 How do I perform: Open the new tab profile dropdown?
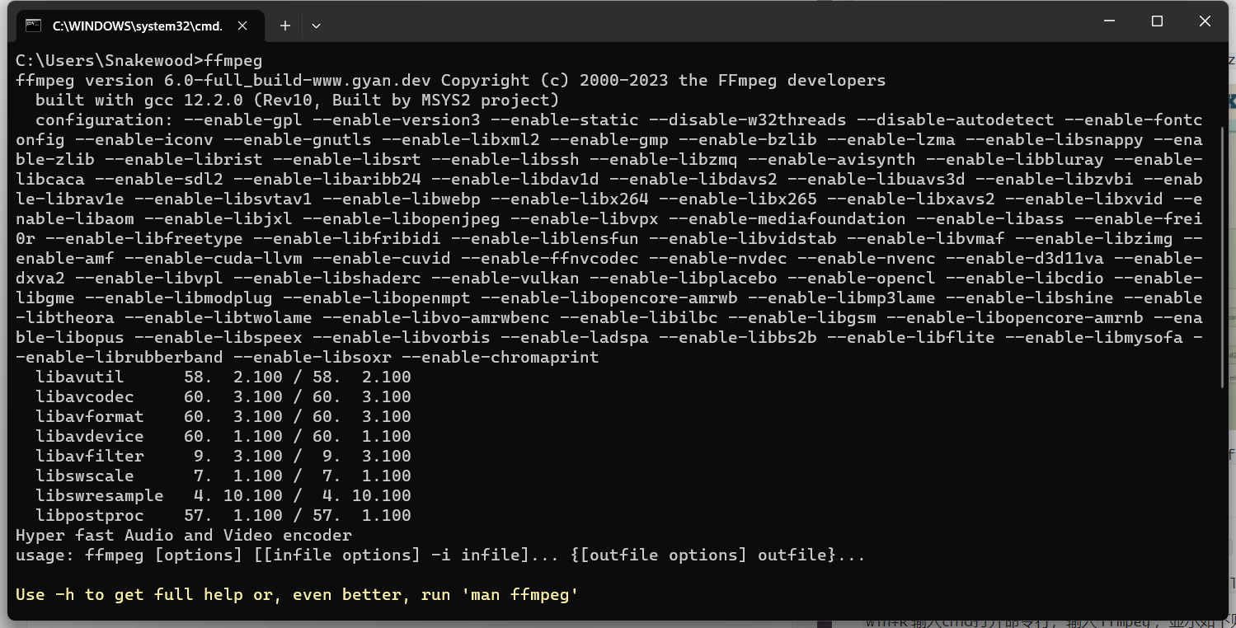tap(316, 26)
